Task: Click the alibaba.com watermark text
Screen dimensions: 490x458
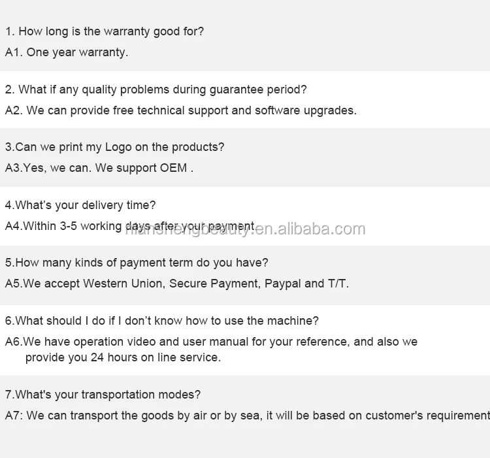Action: click(245, 229)
